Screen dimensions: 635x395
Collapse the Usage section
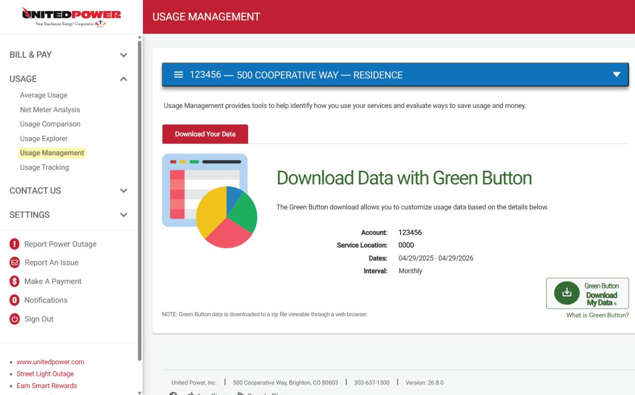pyautogui.click(x=69, y=79)
